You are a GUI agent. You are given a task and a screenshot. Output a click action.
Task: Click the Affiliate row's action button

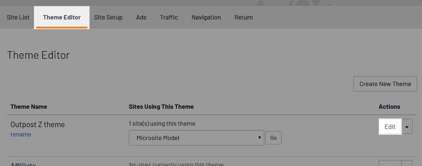[390, 163]
